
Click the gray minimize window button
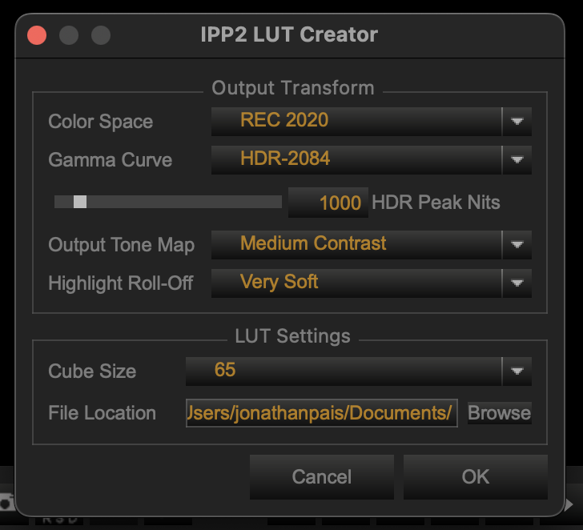point(69,35)
